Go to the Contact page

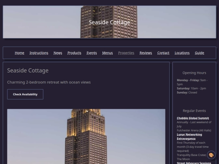pyautogui.click(x=163, y=53)
